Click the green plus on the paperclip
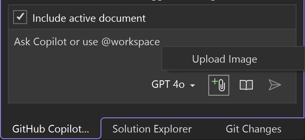Image resolution: width=305 pixels, height=140 pixels. pos(215,81)
